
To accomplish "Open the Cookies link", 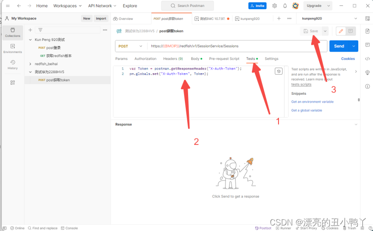I will pyautogui.click(x=348, y=58).
